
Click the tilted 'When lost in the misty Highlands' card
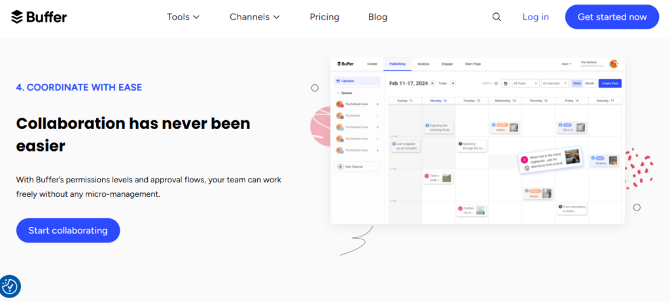click(x=550, y=160)
